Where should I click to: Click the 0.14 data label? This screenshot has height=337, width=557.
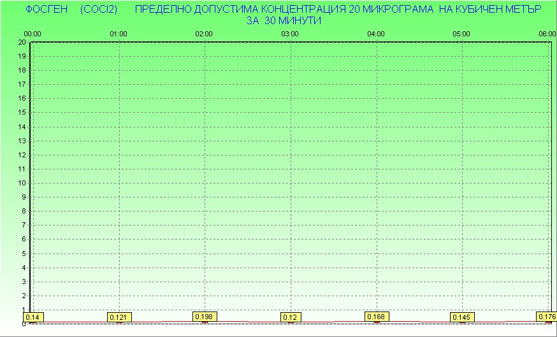[x=31, y=317]
